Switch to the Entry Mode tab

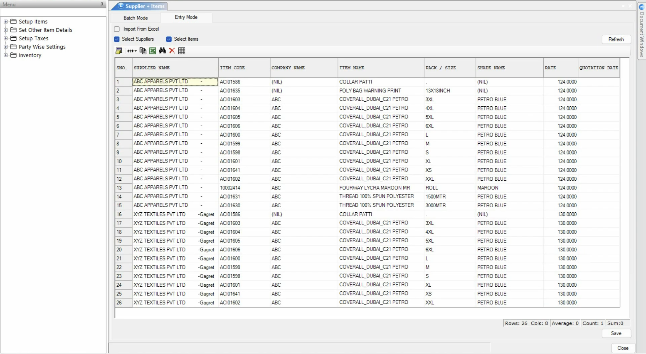(x=186, y=17)
